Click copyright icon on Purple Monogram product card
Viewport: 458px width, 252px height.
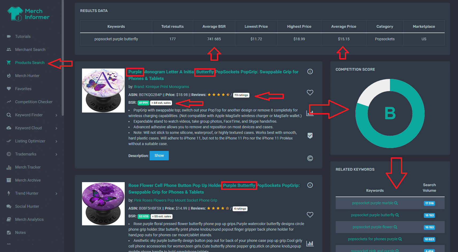(310, 158)
